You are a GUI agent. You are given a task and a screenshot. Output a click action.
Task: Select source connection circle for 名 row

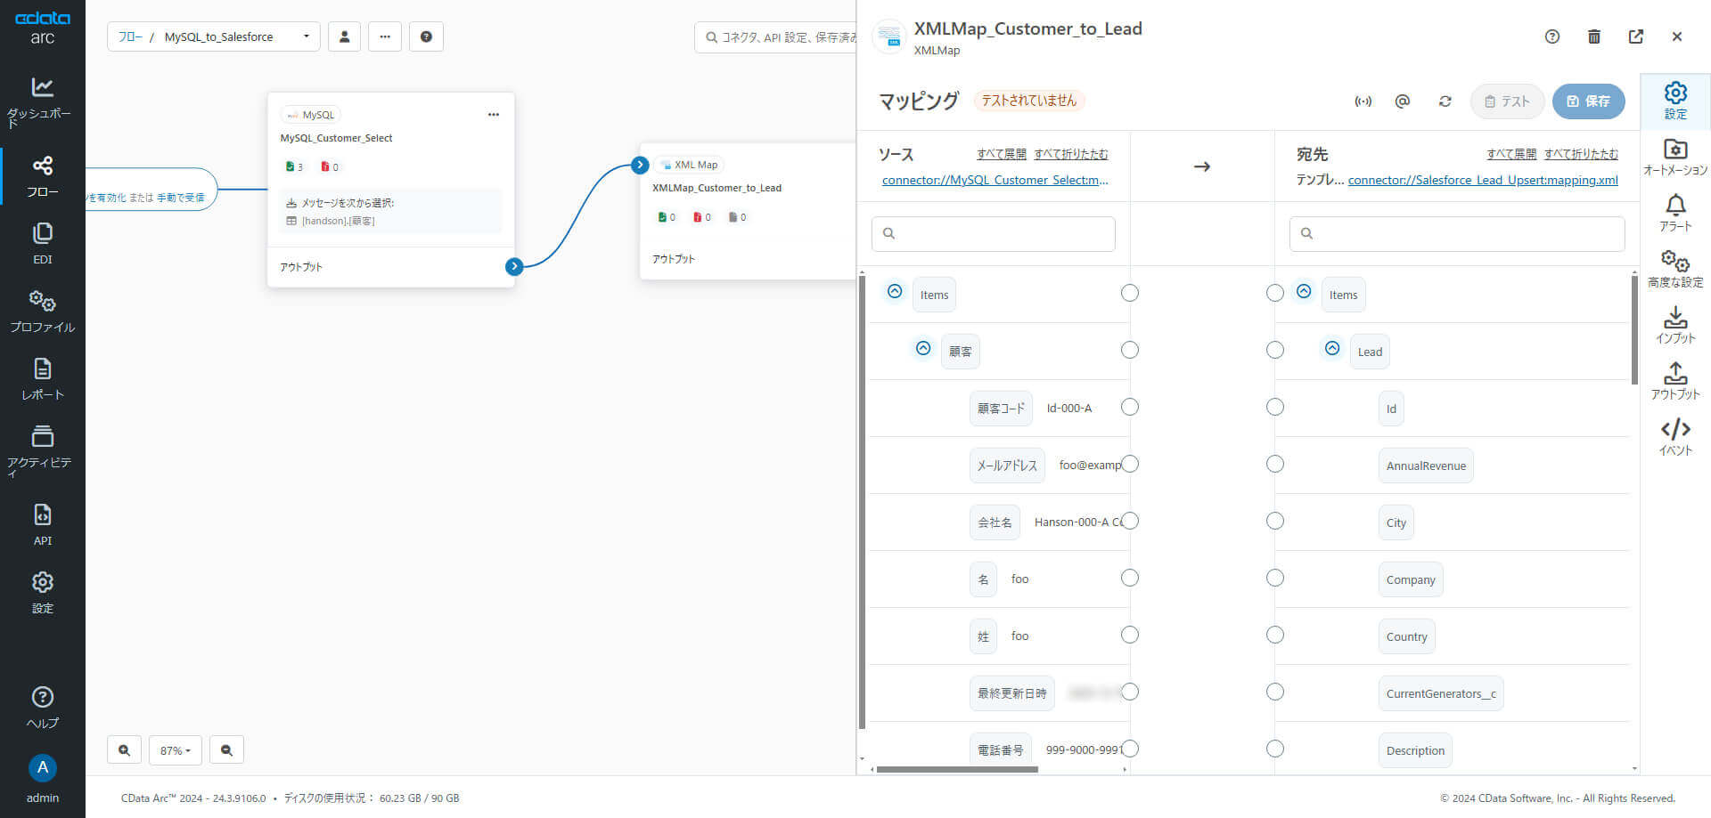pos(1130,578)
